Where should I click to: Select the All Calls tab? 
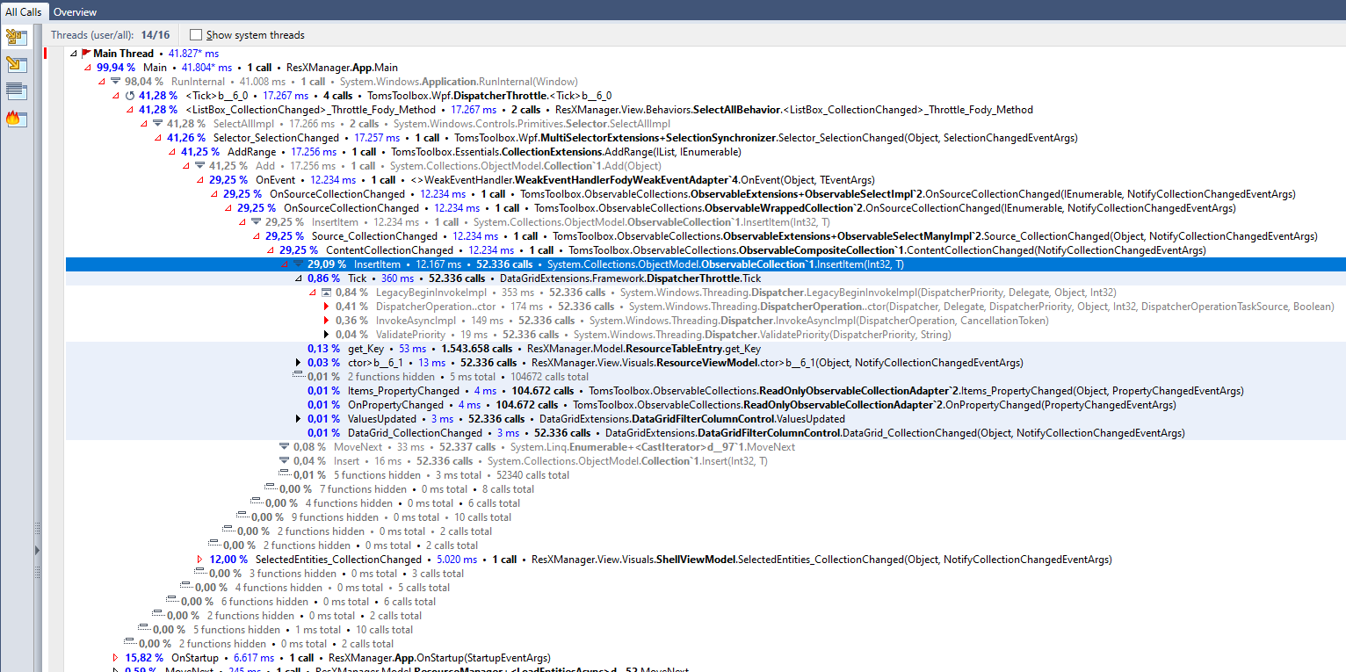tap(23, 11)
